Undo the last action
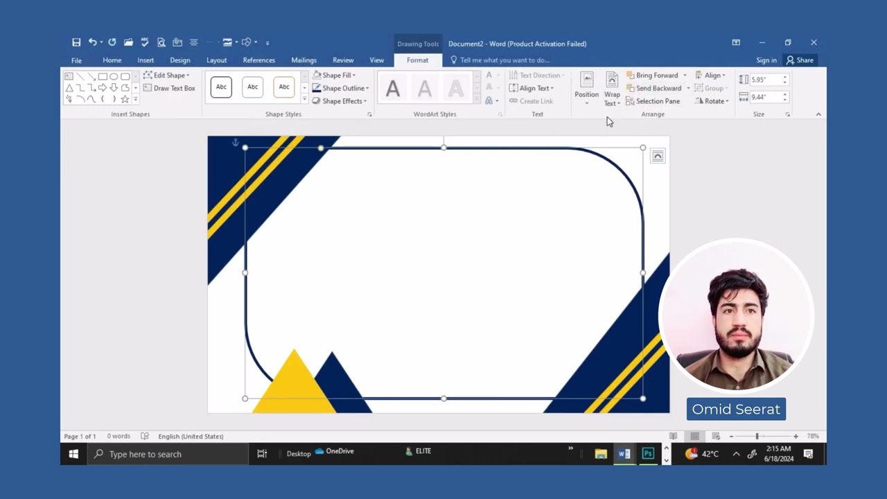Image resolution: width=887 pixels, height=499 pixels. pos(92,43)
